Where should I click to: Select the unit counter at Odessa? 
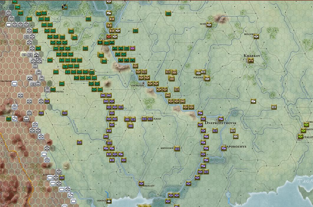point(109,201)
